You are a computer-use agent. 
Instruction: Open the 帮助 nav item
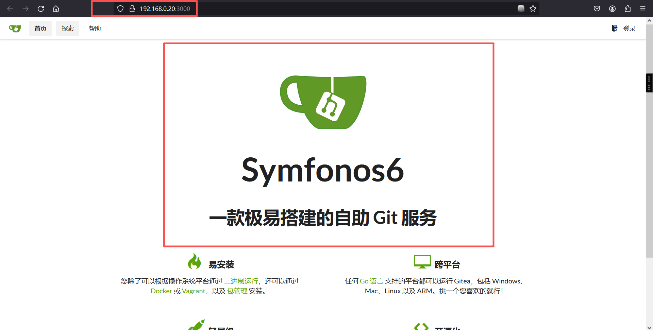pyautogui.click(x=95, y=29)
